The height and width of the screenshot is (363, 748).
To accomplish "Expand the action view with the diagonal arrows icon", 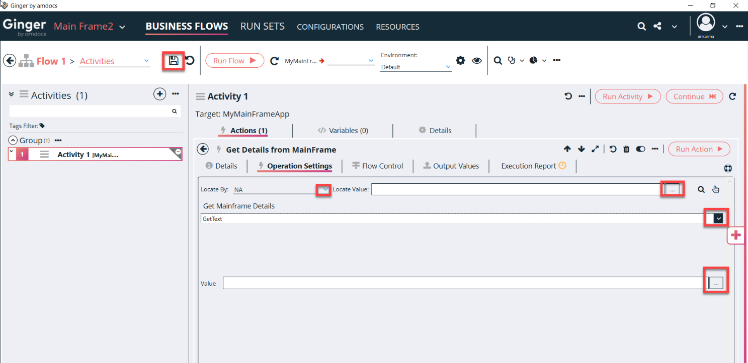I will click(595, 149).
